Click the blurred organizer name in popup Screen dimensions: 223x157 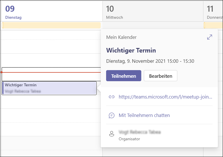click(x=140, y=132)
